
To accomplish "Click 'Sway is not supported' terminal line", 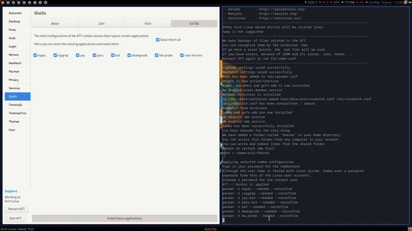I will (243, 31).
